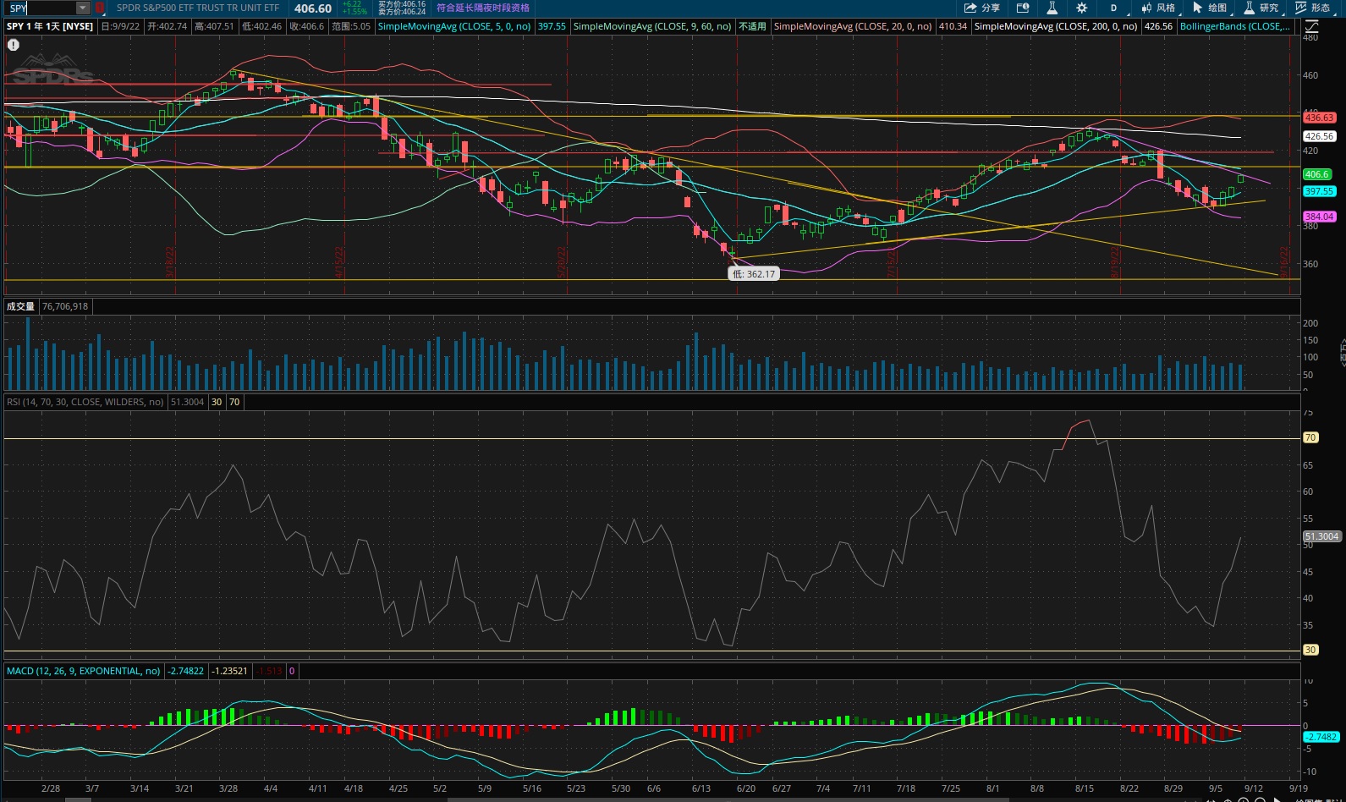Click the last price 406.60
Viewport: 1346px width, 802px height.
coord(313,8)
